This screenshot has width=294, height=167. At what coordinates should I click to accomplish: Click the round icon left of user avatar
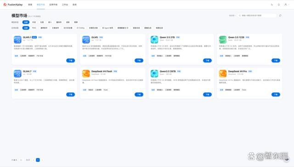[279, 5]
